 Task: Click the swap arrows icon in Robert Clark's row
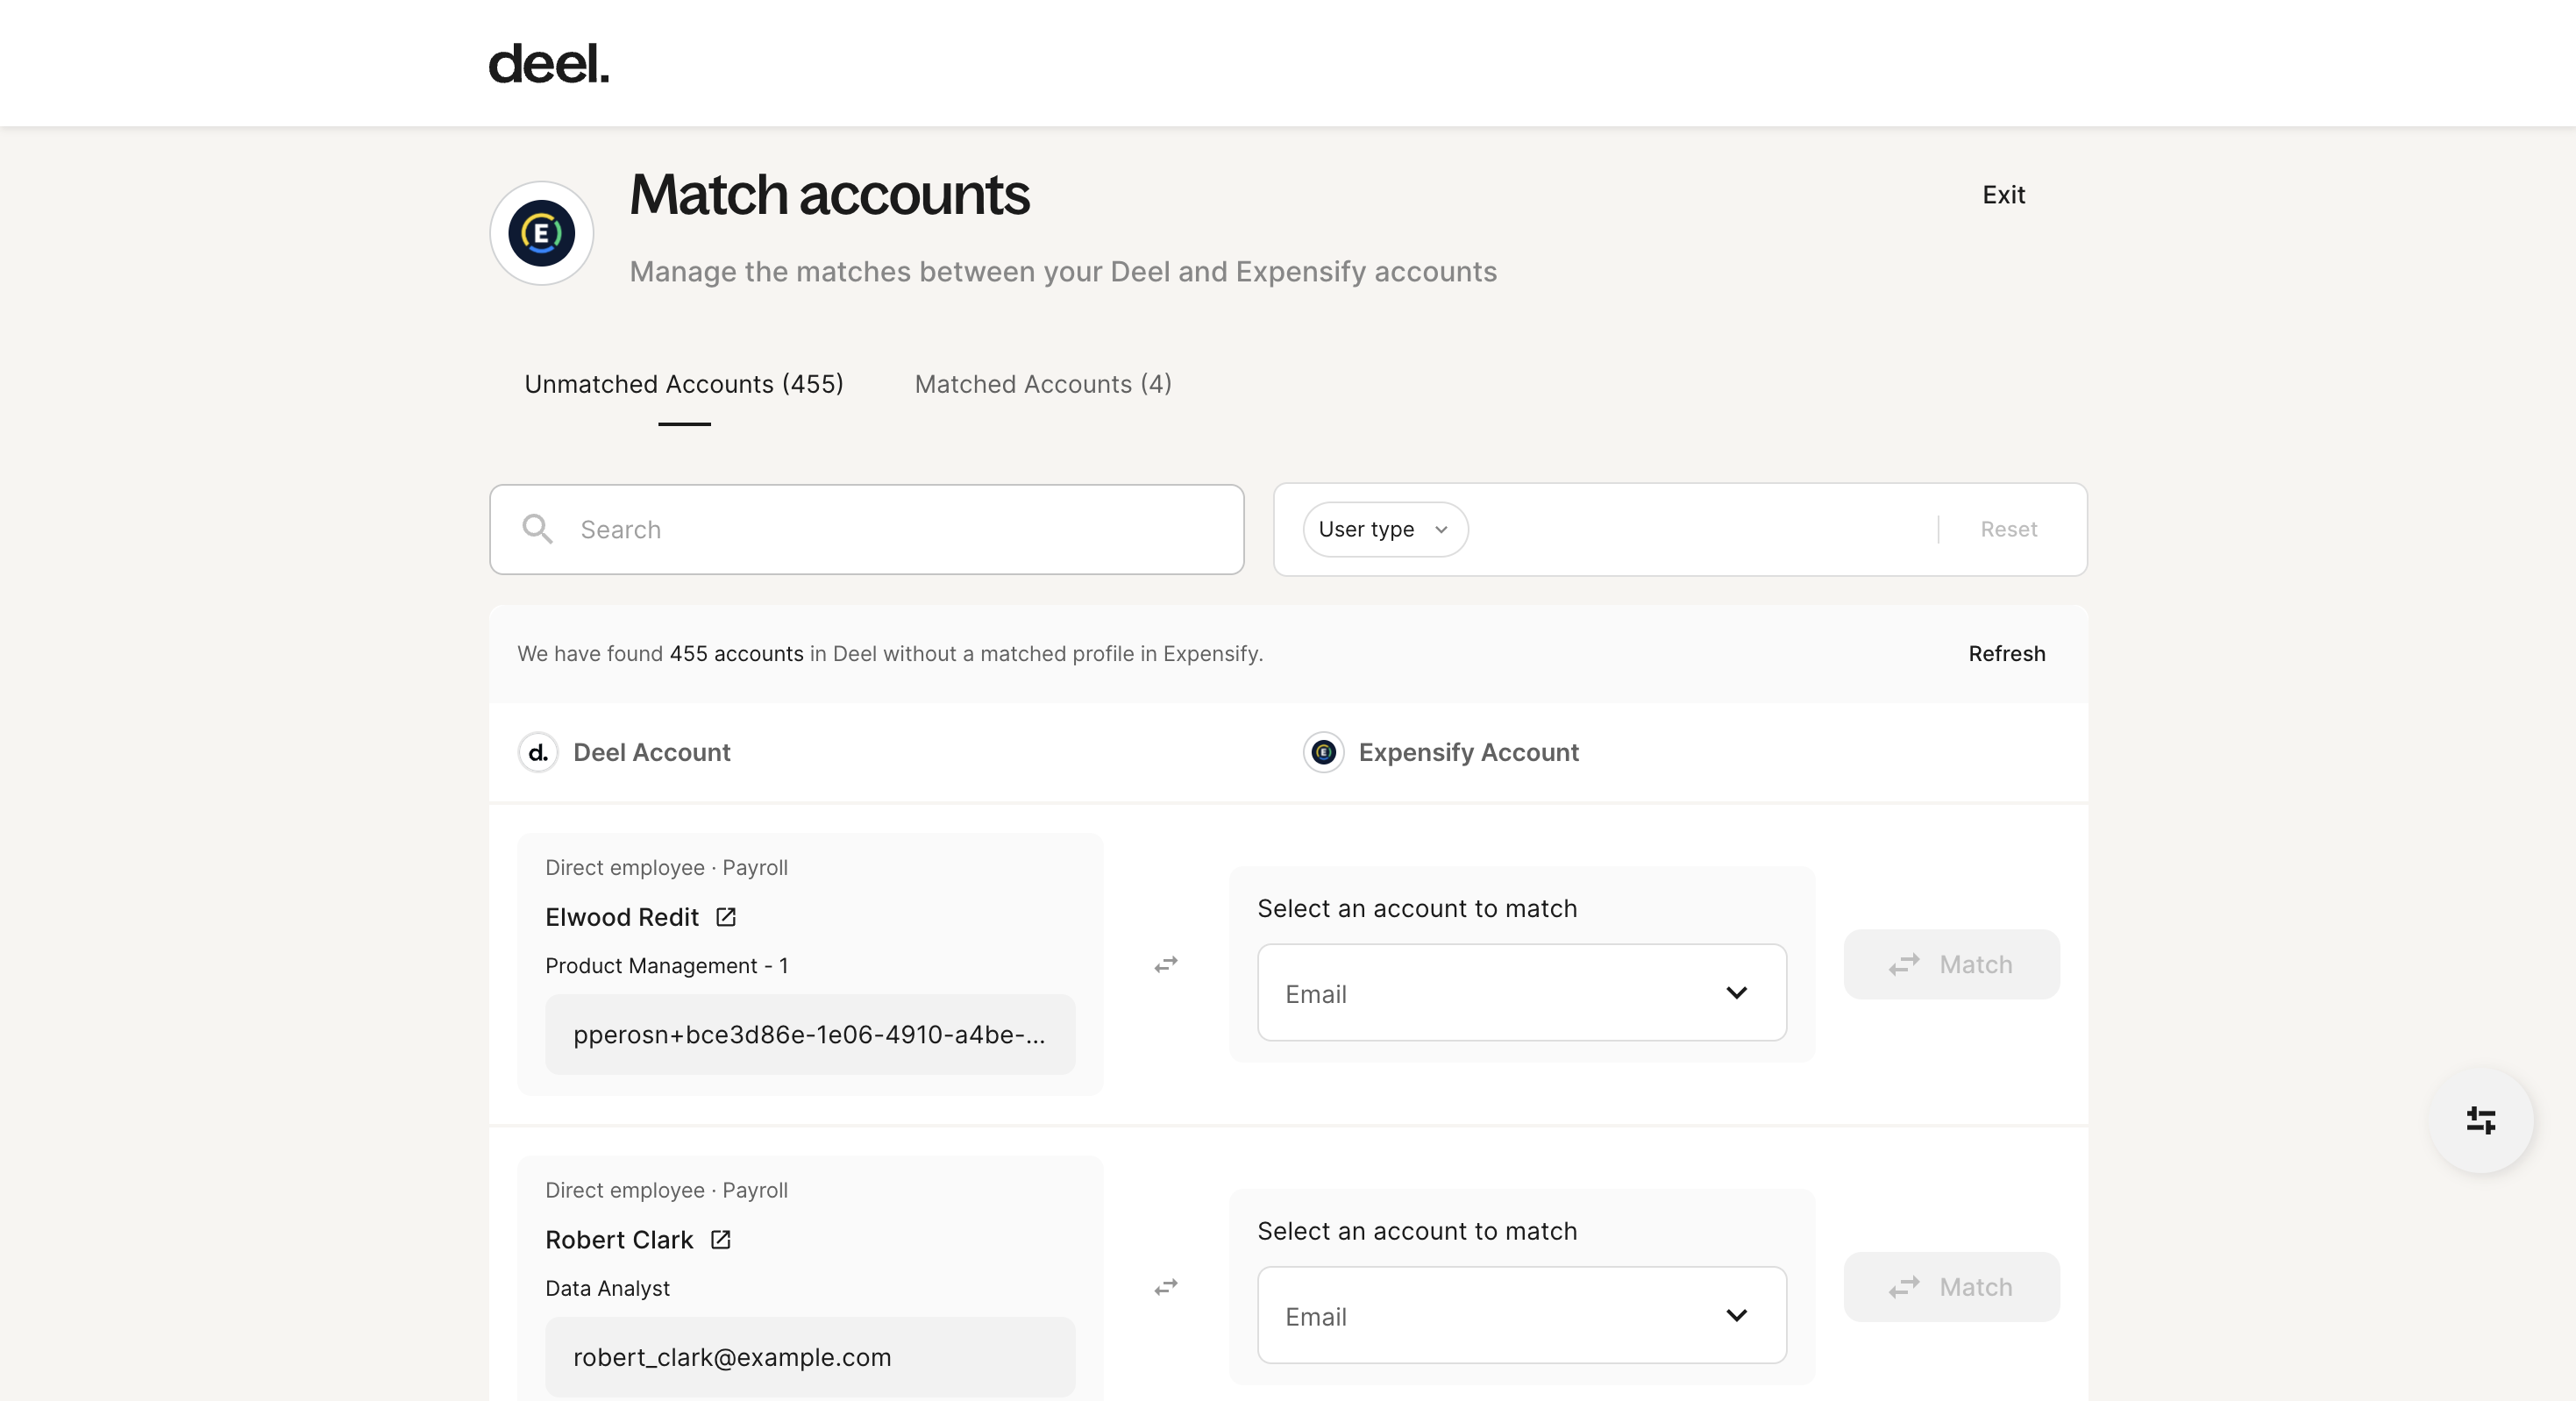point(1165,1287)
